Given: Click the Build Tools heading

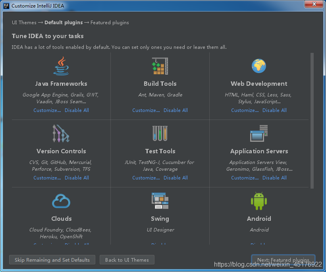Looking at the screenshot, I should click(160, 84).
